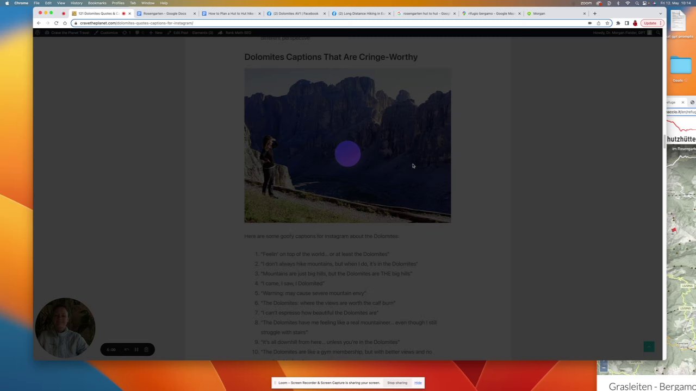
Task: Click the Home icon in Chrome toolbar
Action: [x=65, y=23]
